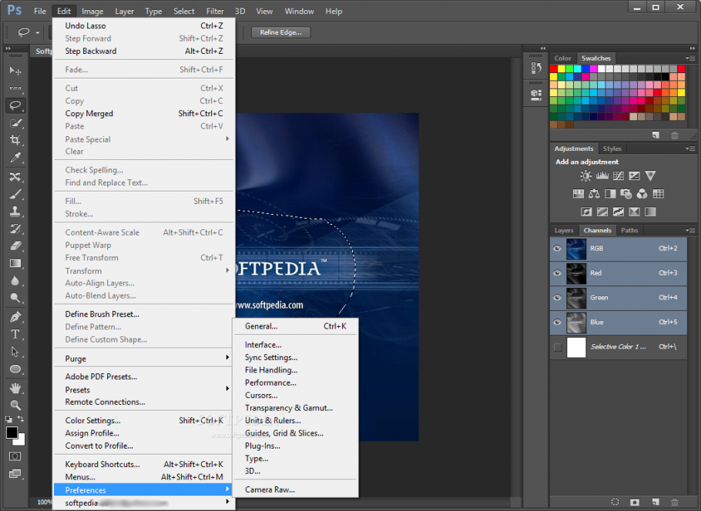Open Performance preferences from the submenu

[x=270, y=382]
